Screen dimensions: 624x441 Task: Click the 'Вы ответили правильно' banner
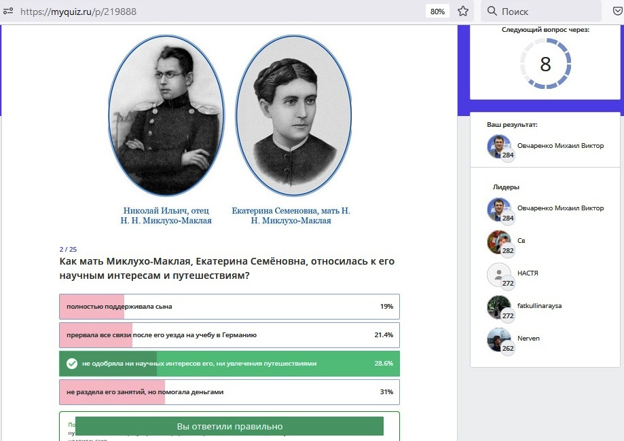[x=229, y=426]
